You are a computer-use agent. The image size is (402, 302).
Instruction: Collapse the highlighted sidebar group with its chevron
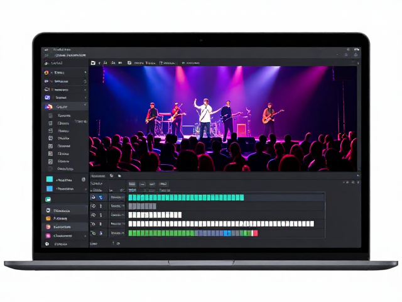(x=85, y=105)
